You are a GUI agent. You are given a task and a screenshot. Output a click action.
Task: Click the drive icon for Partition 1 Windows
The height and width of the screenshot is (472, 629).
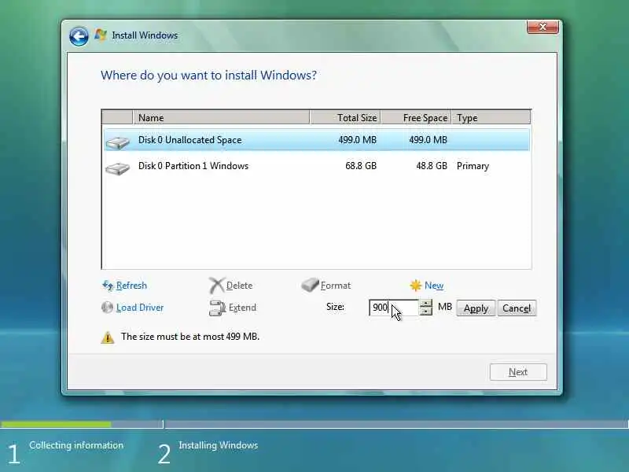click(x=117, y=168)
